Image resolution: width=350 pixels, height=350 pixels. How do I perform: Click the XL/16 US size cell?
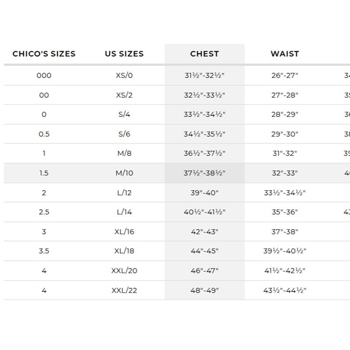[x=124, y=232]
